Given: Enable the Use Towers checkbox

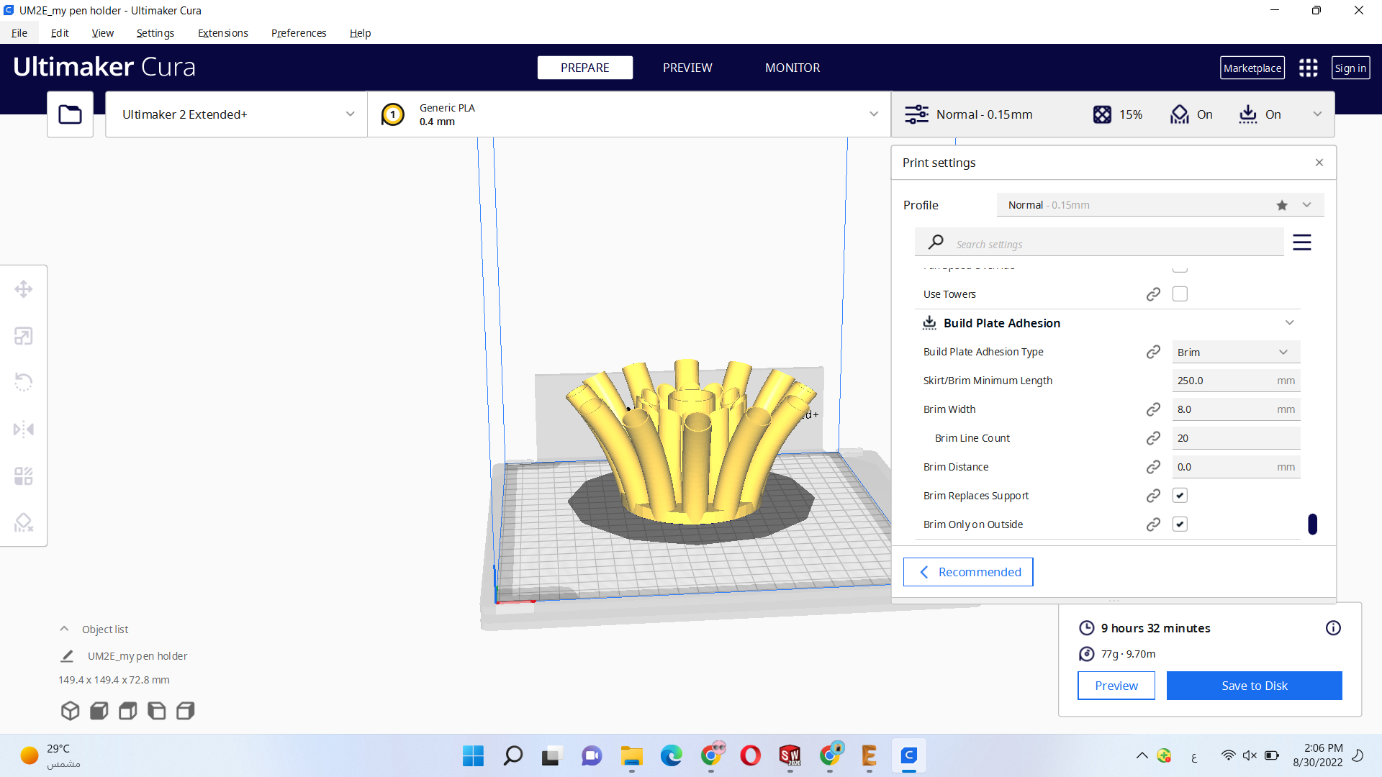Looking at the screenshot, I should [1180, 294].
